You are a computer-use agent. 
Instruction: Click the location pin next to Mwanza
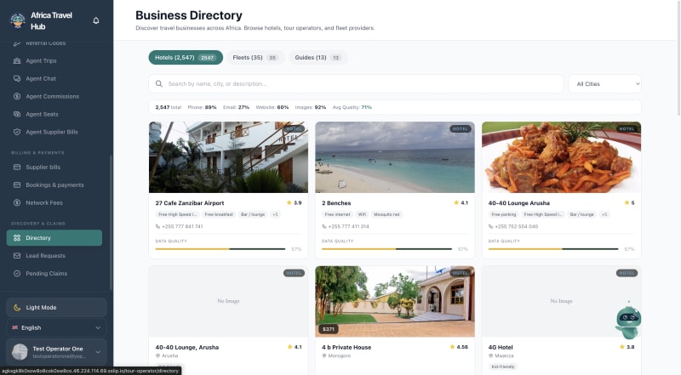(490, 356)
